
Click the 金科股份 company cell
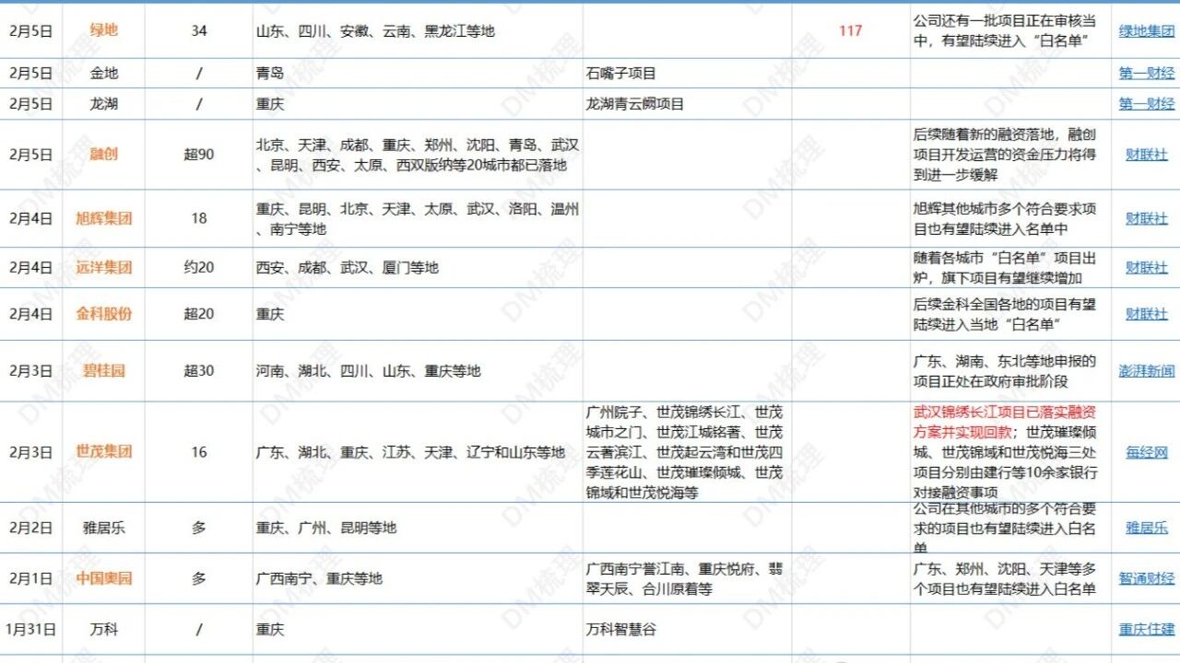(x=104, y=313)
